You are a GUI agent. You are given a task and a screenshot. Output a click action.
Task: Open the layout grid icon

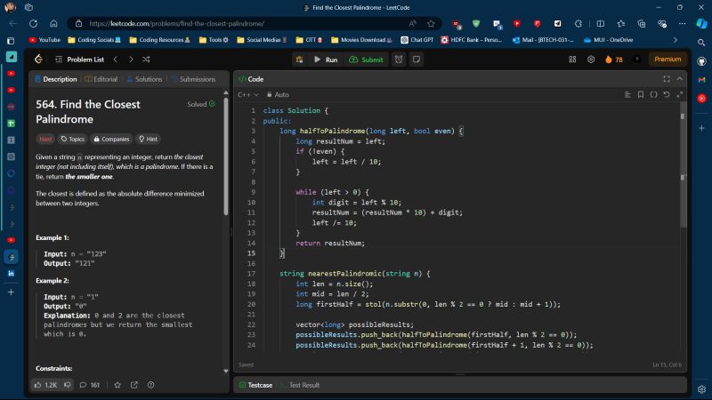572,60
